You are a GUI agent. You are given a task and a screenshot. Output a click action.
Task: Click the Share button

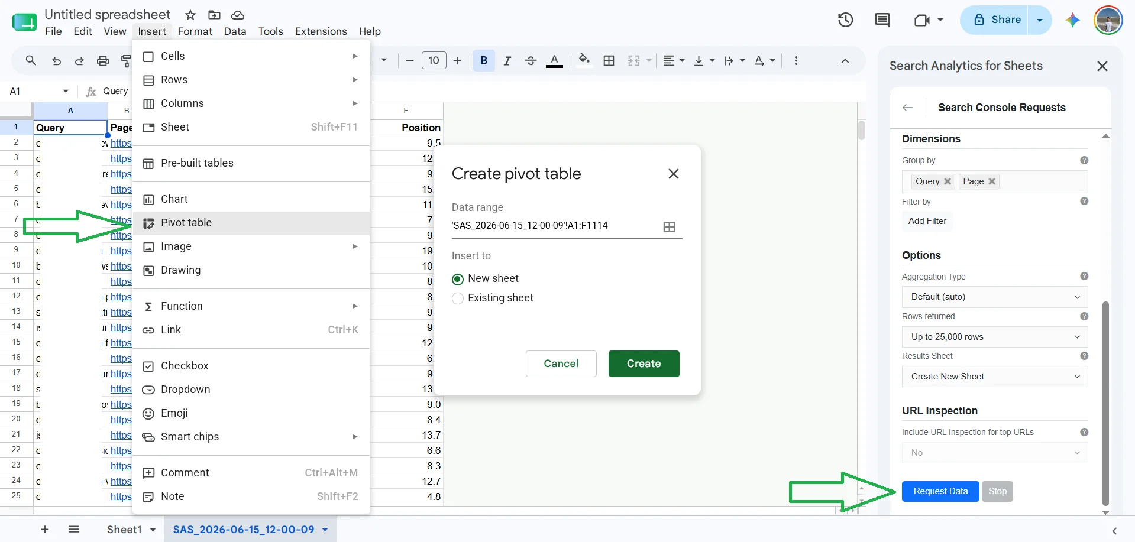point(997,20)
